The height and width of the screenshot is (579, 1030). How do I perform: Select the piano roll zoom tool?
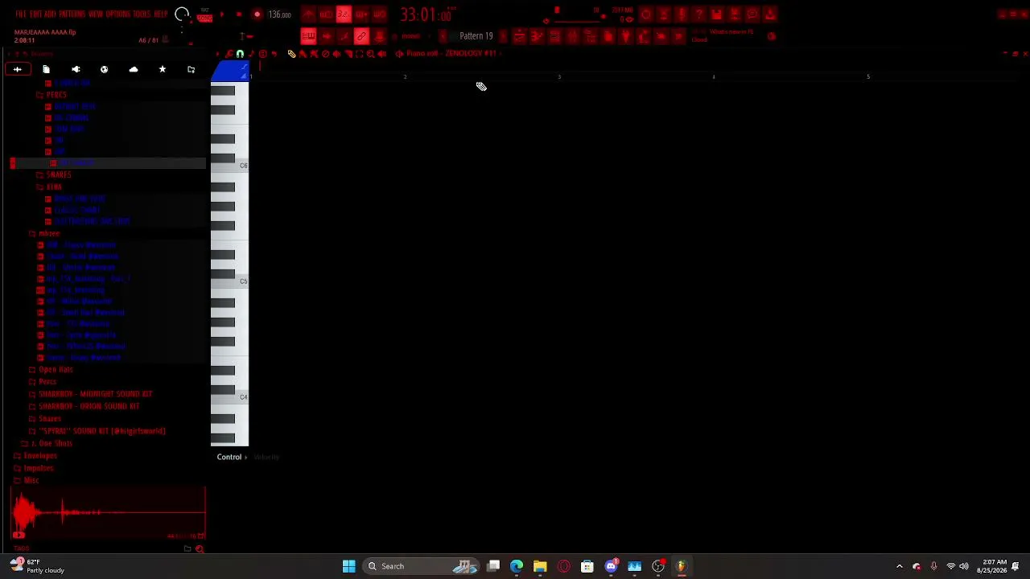click(x=370, y=54)
